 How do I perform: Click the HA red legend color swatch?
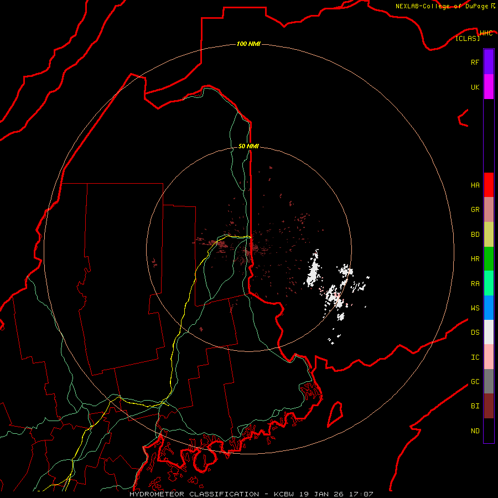click(x=489, y=185)
